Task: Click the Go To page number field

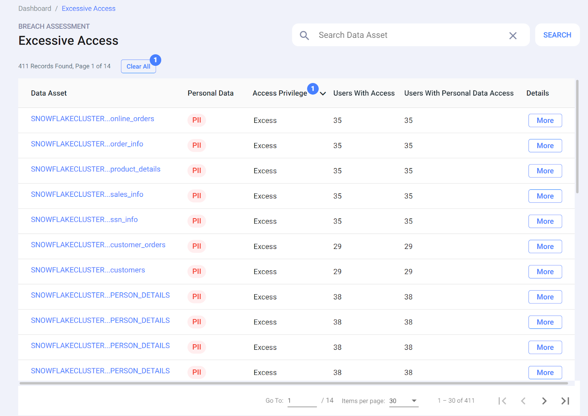Action: tap(302, 401)
